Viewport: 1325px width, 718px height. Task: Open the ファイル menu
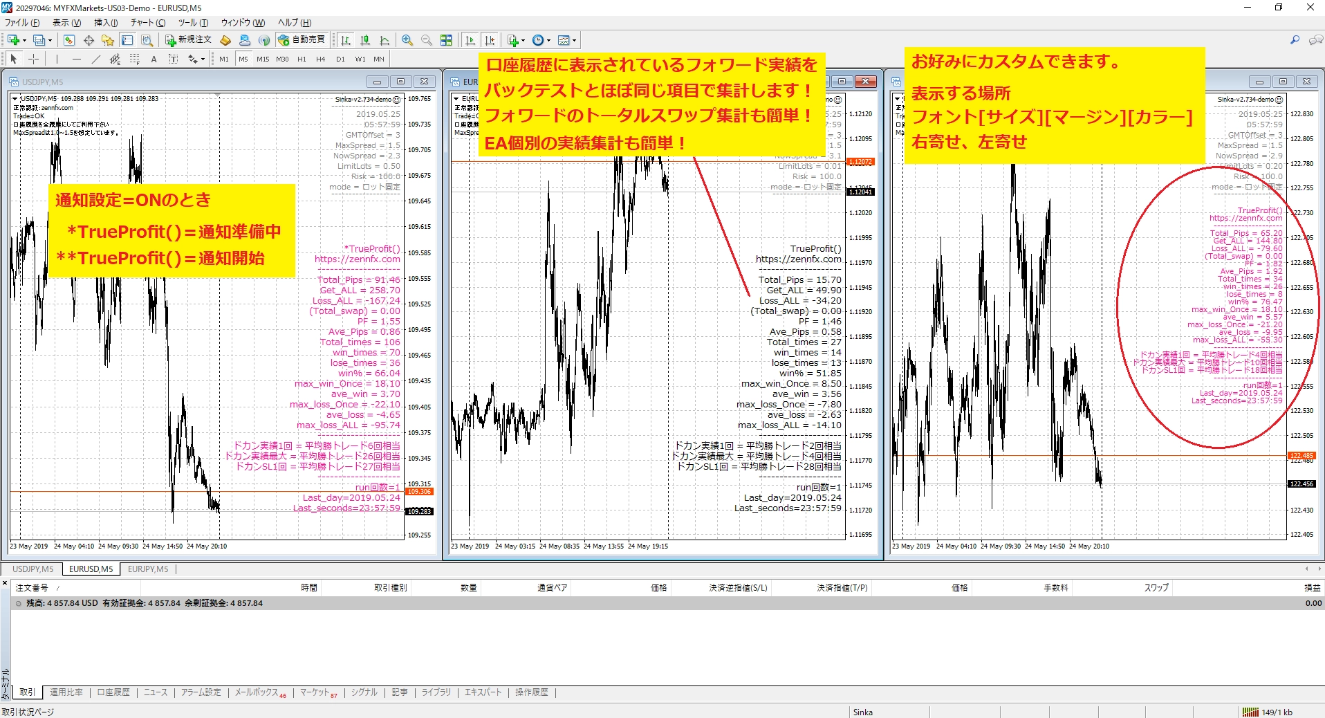tap(22, 23)
